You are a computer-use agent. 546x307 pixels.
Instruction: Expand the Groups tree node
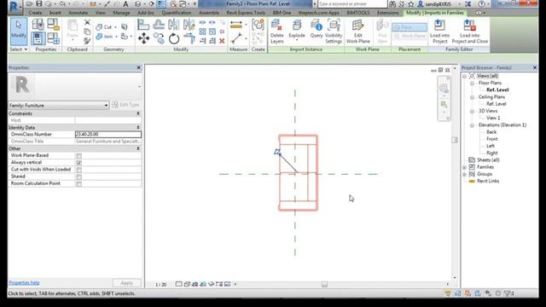(464, 174)
